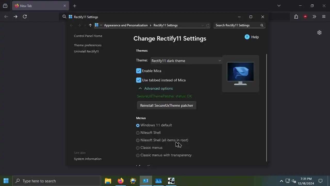Click Rectify11 Settings breadcrumb
The image size is (330, 186).
(x=166, y=25)
